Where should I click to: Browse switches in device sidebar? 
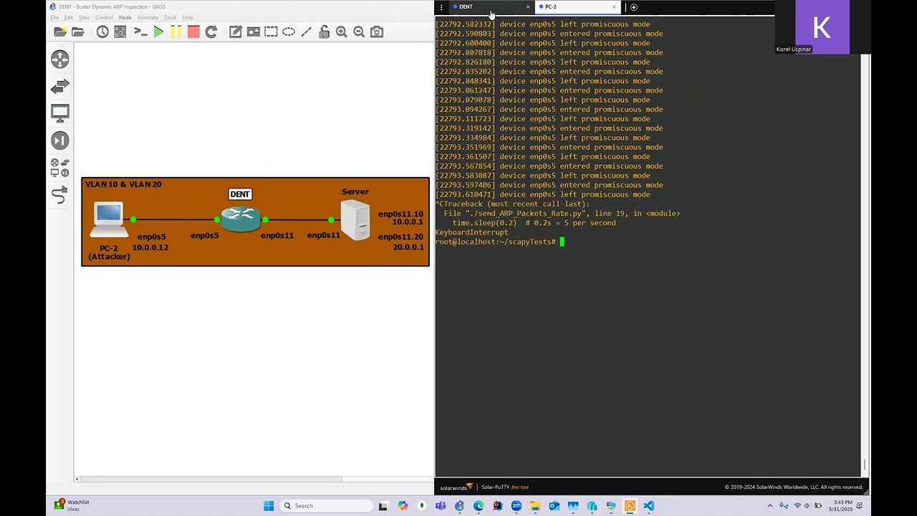pyautogui.click(x=60, y=86)
